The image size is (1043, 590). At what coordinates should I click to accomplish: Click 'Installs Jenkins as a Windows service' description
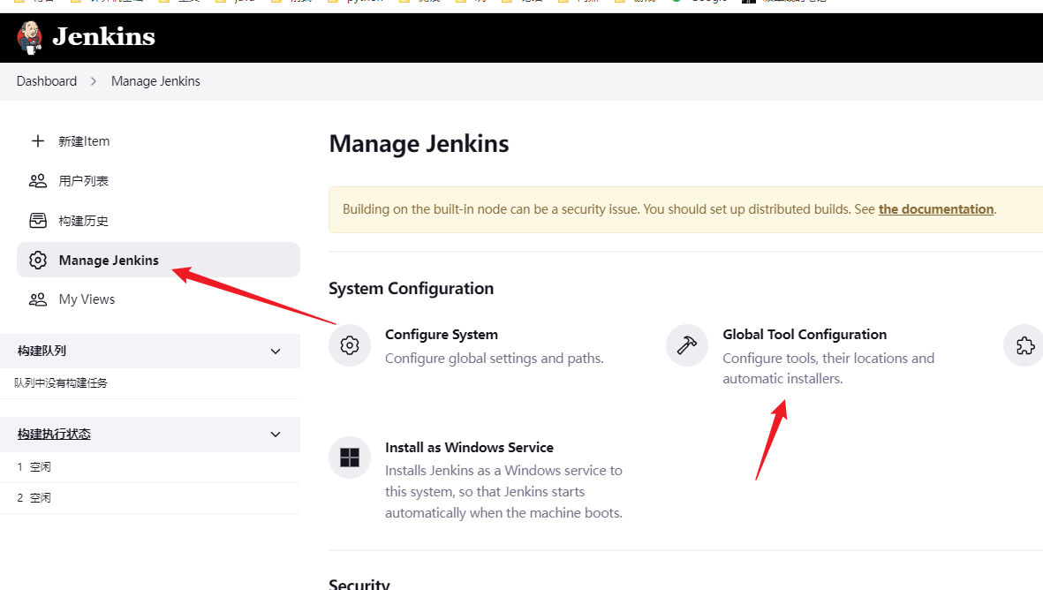point(504,492)
